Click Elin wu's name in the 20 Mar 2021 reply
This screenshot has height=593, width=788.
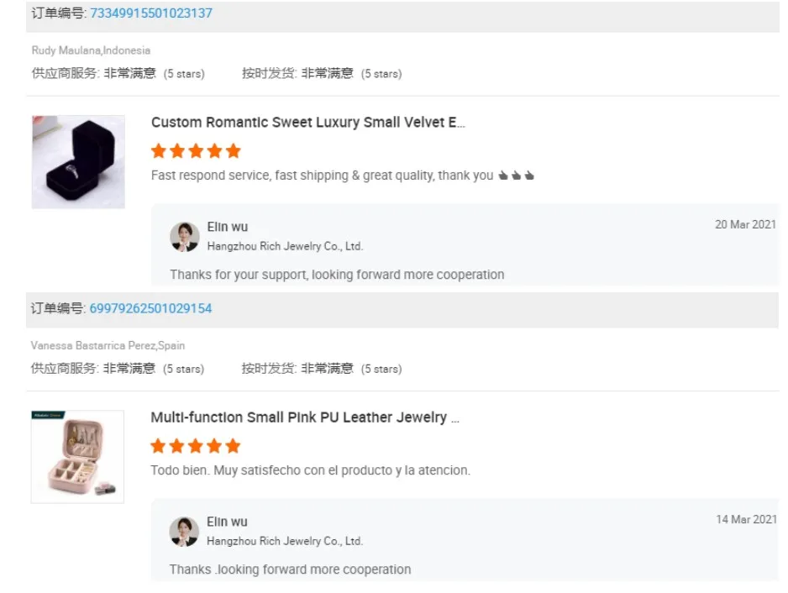tap(227, 227)
